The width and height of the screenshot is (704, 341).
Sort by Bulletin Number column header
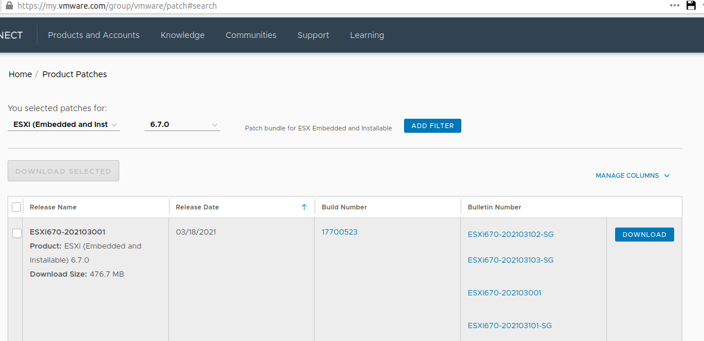coord(495,207)
